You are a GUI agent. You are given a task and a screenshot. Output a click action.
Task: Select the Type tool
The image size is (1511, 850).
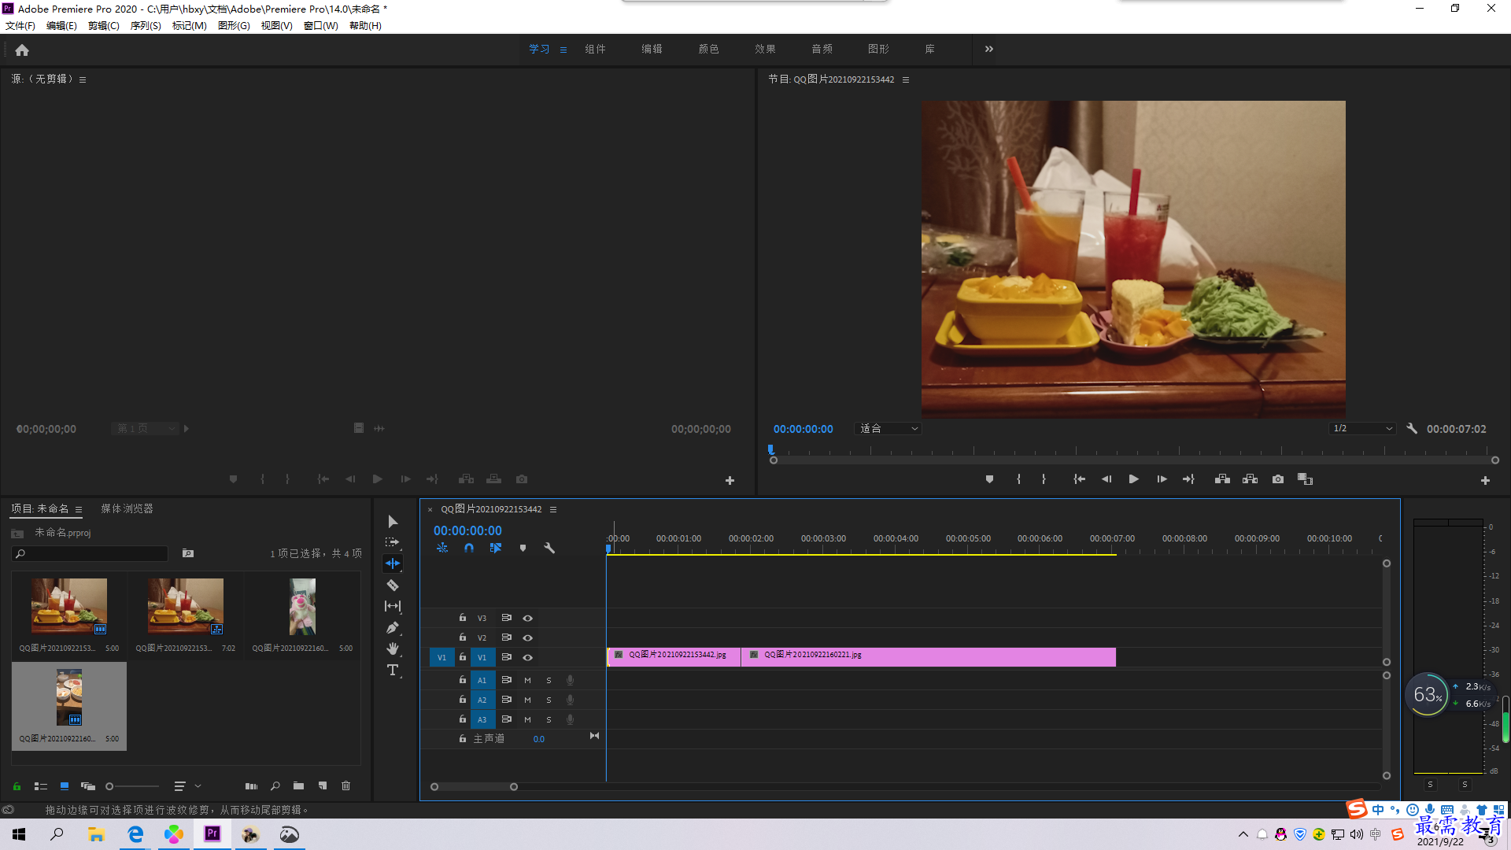pos(393,670)
